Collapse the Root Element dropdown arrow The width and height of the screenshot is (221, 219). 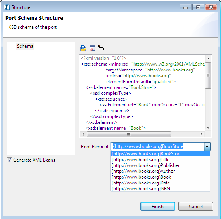pyautogui.click(x=207, y=146)
